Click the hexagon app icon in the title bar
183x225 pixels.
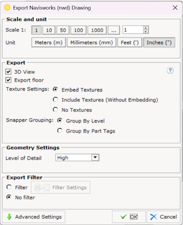tap(7, 8)
